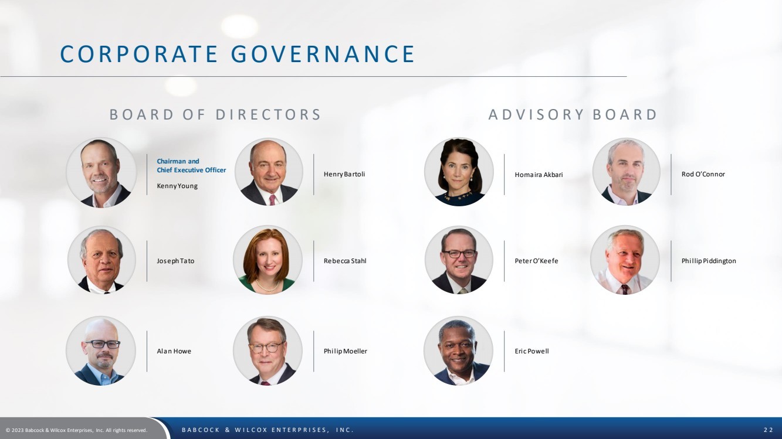
Task: Select the portrait beside Phillip Piddington
Action: [625, 260]
